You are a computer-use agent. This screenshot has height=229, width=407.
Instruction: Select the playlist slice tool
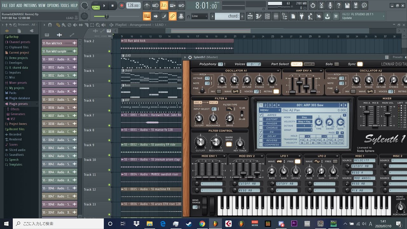pos(87,25)
